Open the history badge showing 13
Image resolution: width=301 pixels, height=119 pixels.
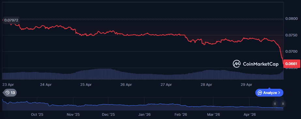[x=10, y=93]
